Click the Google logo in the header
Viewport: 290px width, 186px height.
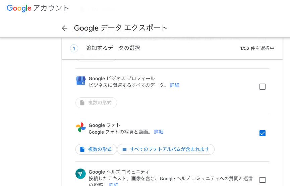19,8
